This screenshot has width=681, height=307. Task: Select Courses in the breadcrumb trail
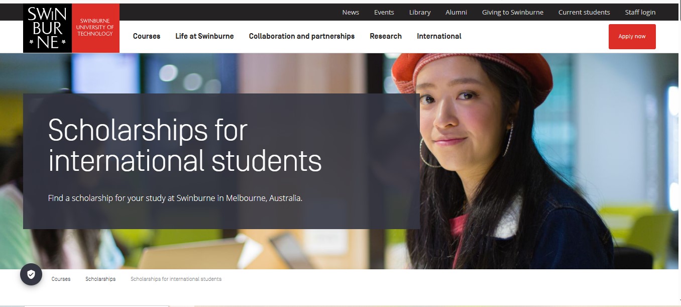point(61,278)
